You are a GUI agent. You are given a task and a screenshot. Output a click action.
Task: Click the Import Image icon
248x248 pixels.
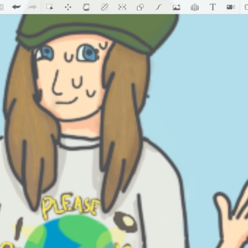[x=176, y=7]
